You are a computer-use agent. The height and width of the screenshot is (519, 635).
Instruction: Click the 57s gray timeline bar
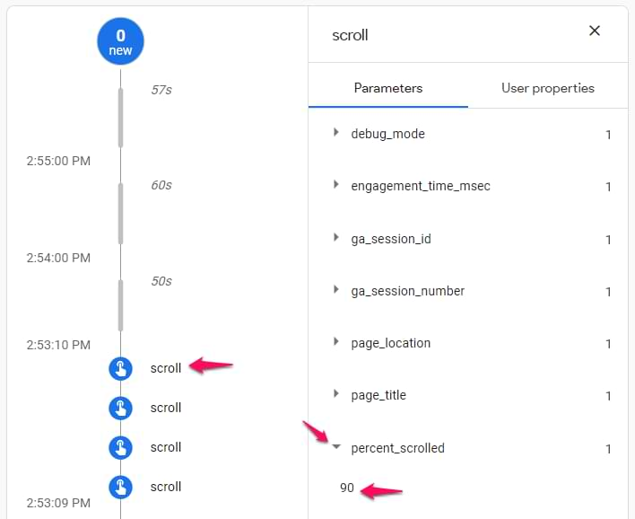tap(120, 117)
